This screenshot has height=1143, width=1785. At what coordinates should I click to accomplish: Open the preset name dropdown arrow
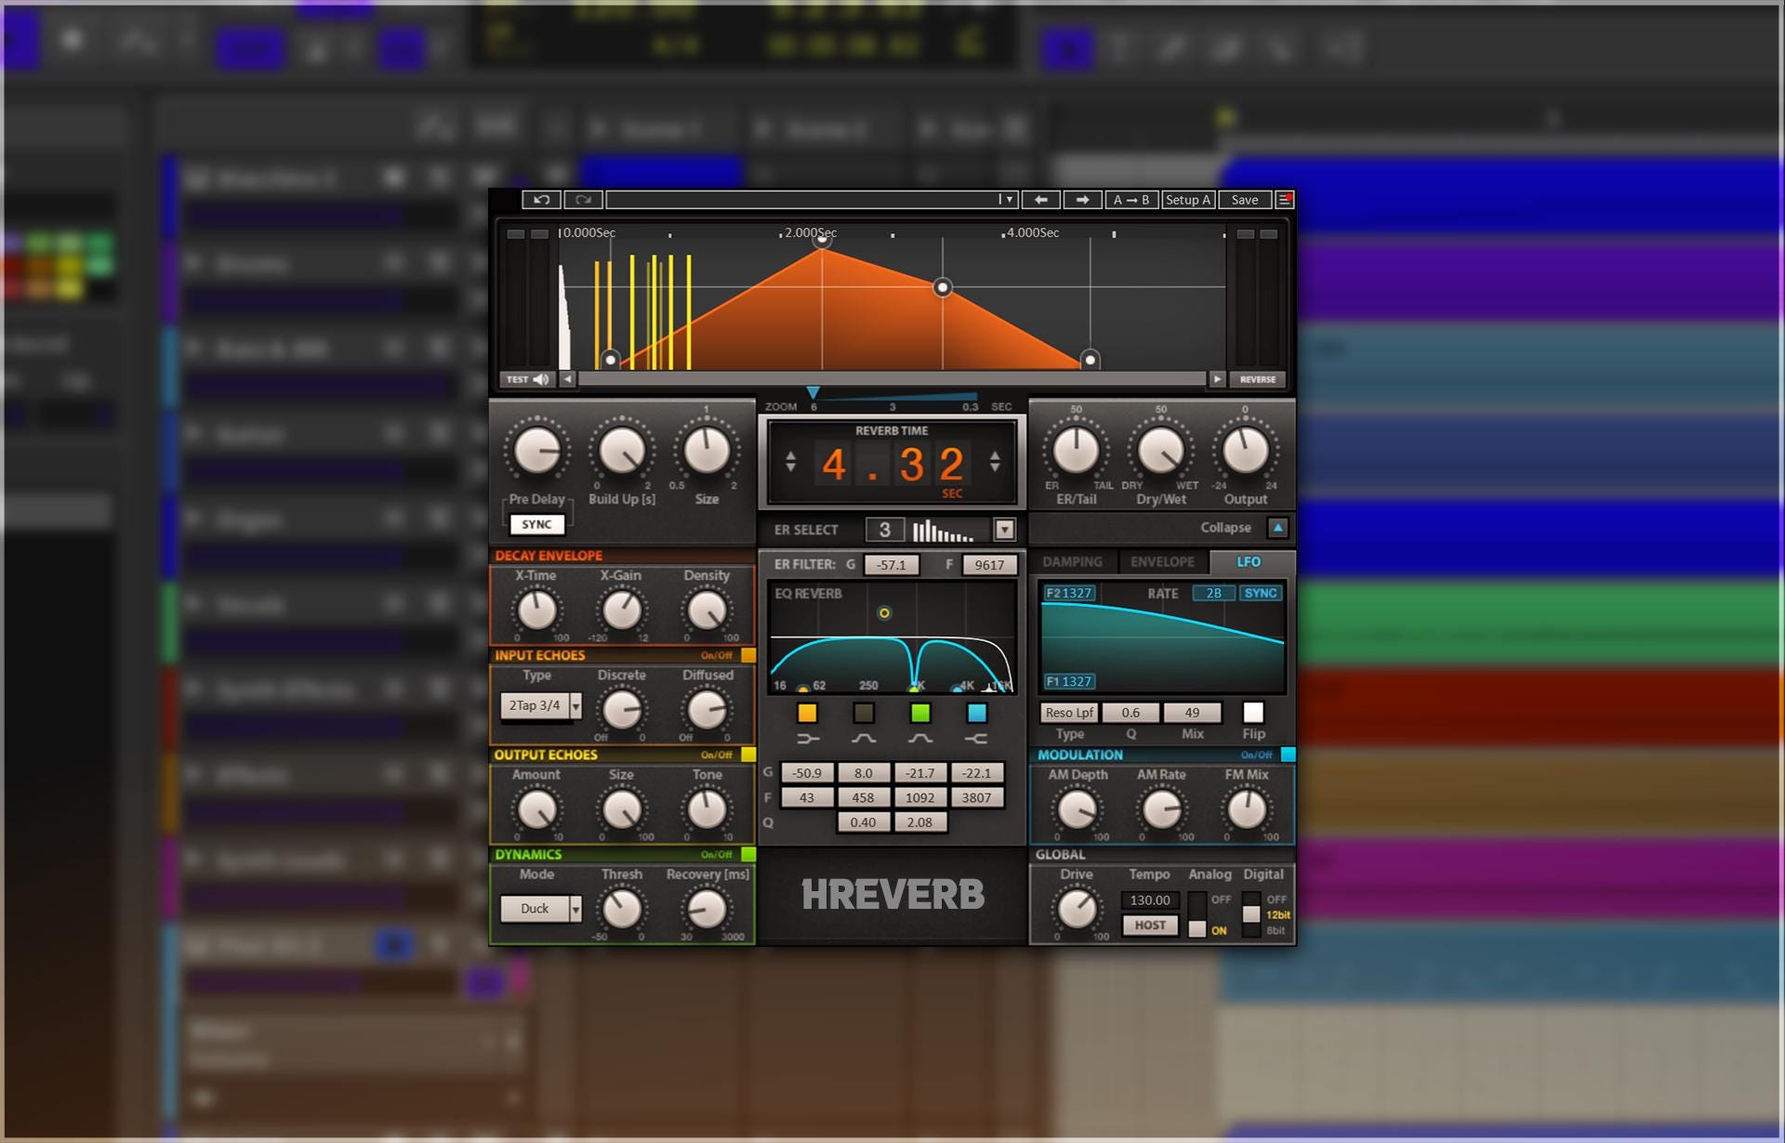[x=1009, y=200]
